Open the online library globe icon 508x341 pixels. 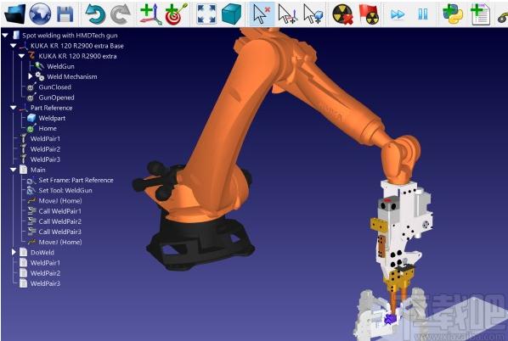40,14
